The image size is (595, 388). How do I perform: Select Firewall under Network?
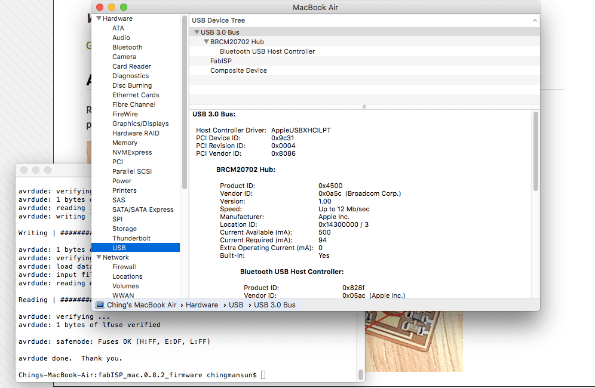pos(124,267)
